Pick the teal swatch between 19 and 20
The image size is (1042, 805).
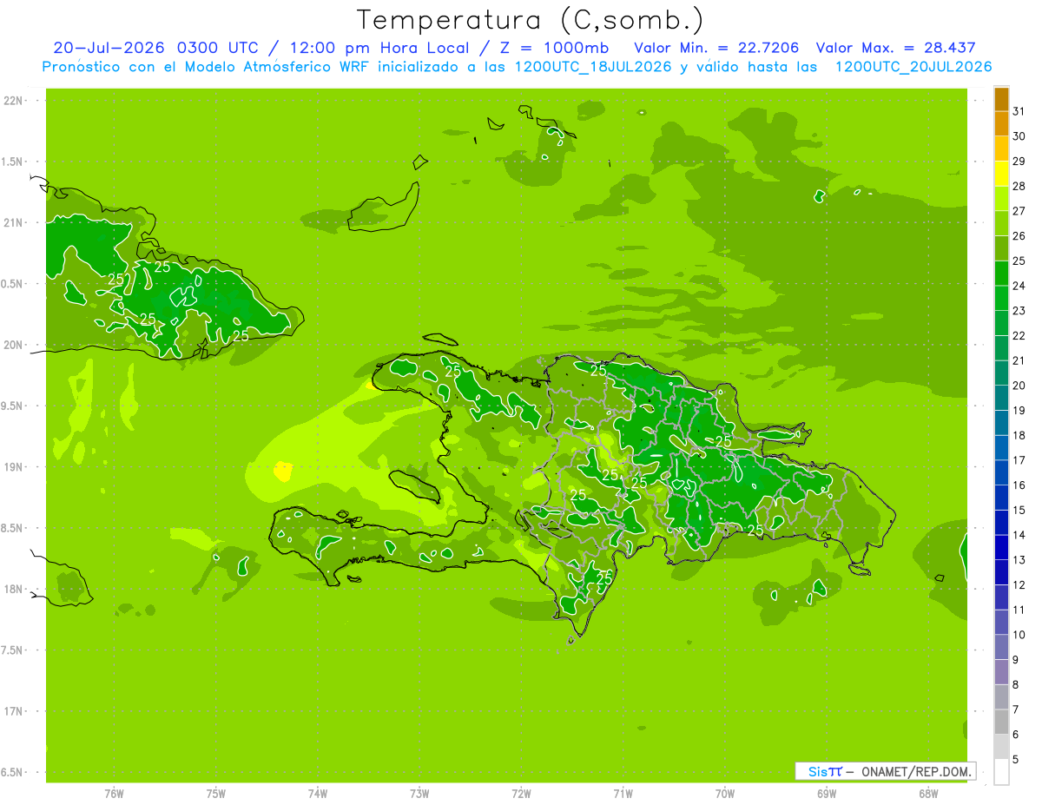click(1001, 398)
